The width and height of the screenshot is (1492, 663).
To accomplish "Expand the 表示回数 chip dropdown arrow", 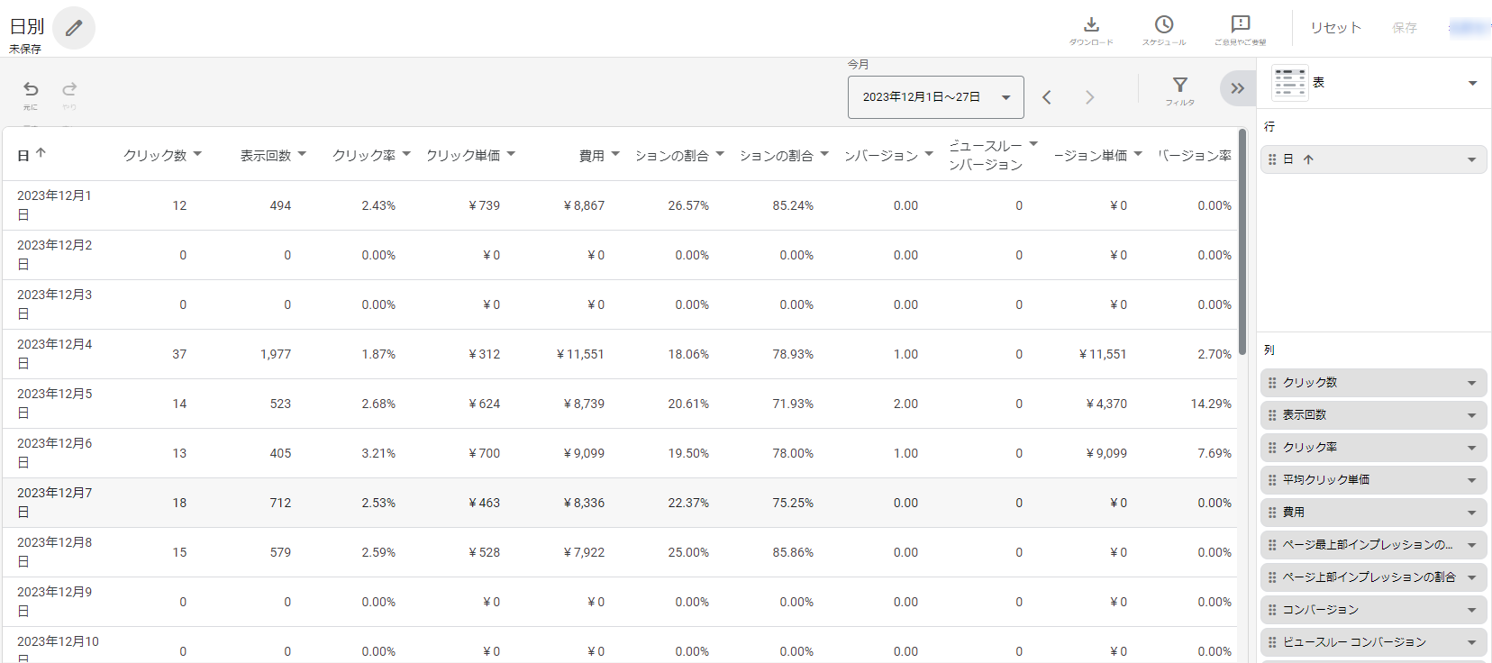I will click(1471, 415).
